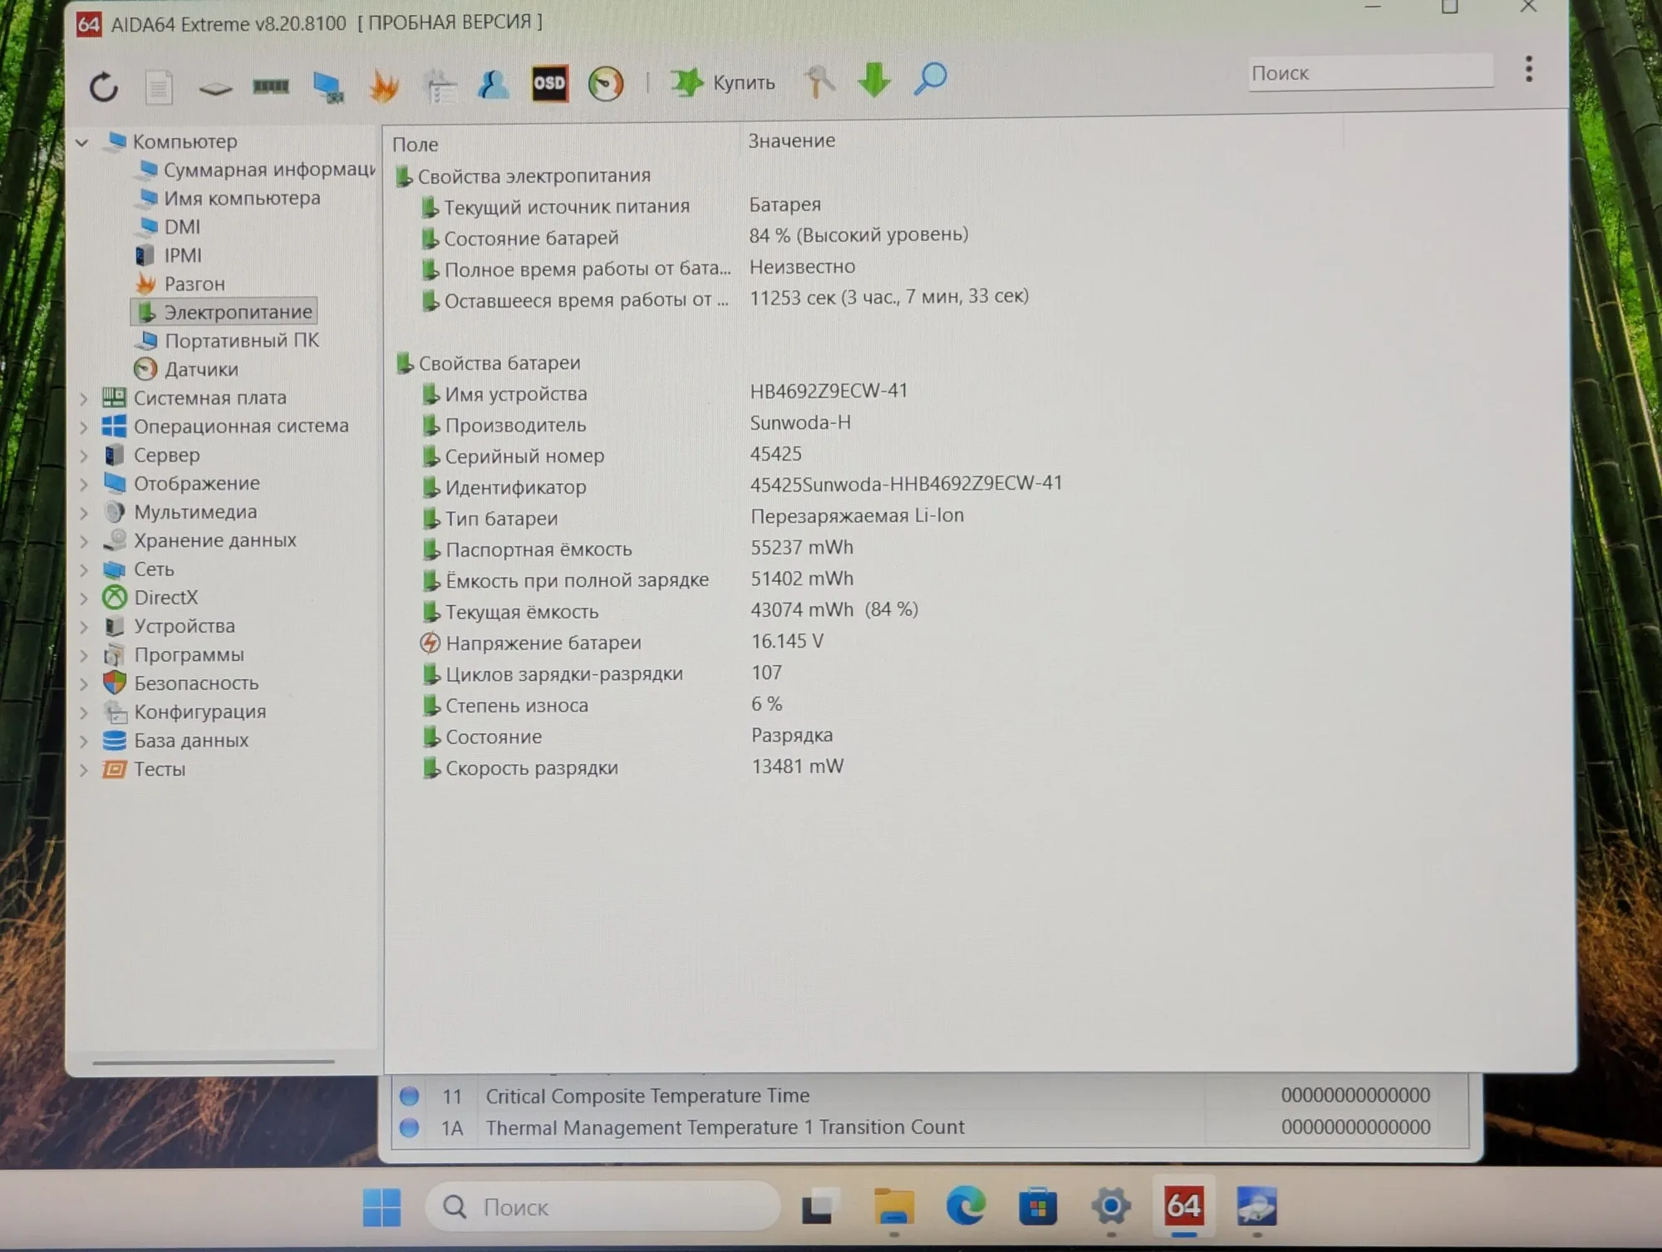Open the Датчики tree item
1662x1252 pixels.
186,369
